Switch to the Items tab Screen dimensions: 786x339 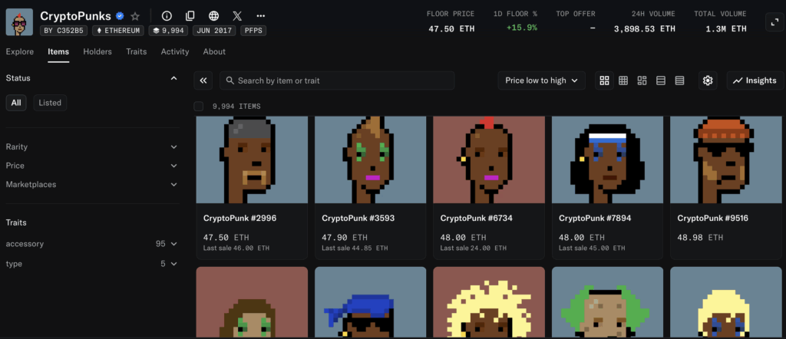[58, 51]
